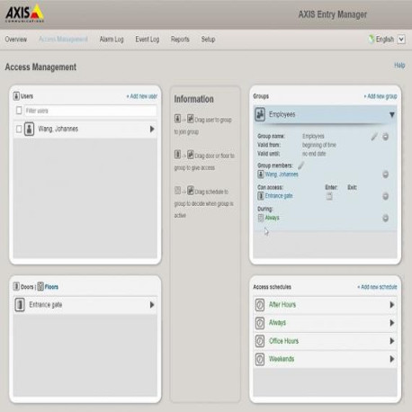Viewport: 412px width, 412px height.
Task: Click the Users panel header icon
Action: click(16, 96)
